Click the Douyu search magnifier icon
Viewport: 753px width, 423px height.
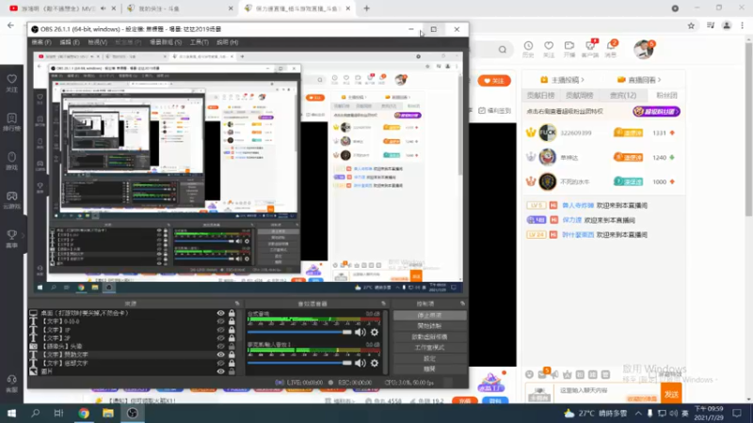tap(503, 50)
